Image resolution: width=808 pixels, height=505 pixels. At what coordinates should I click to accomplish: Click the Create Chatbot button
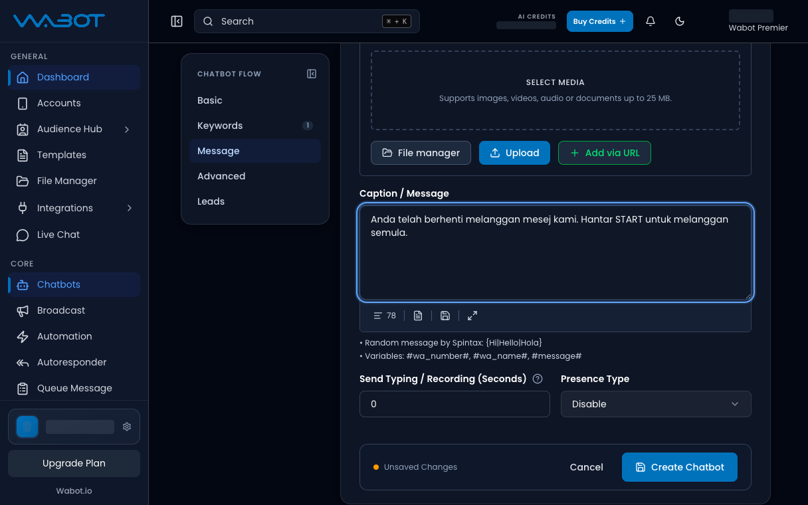click(x=680, y=467)
